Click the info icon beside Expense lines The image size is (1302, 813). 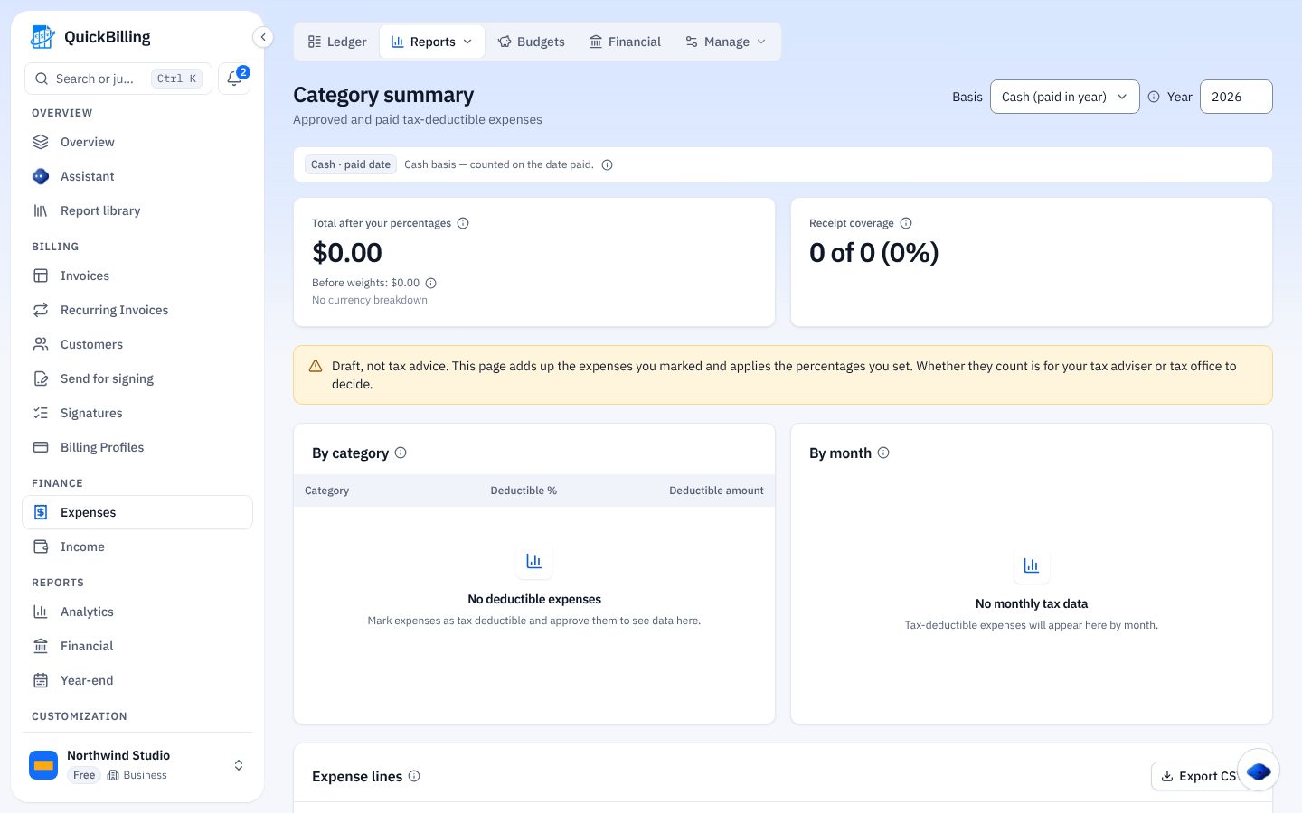pos(414,776)
